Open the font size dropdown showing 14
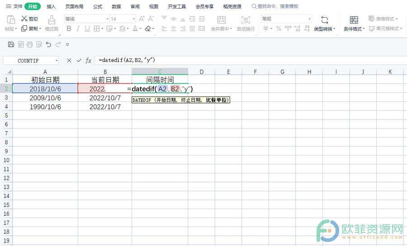Viewport: 407px width, 246px height. (134, 19)
